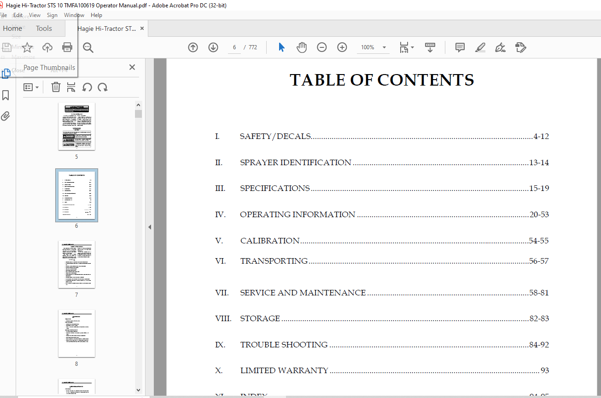Go to previous page arrow

coord(193,47)
